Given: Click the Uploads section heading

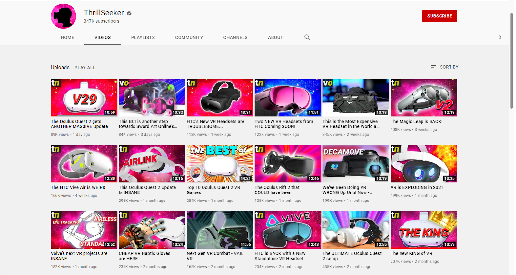Looking at the screenshot, I should (60, 67).
